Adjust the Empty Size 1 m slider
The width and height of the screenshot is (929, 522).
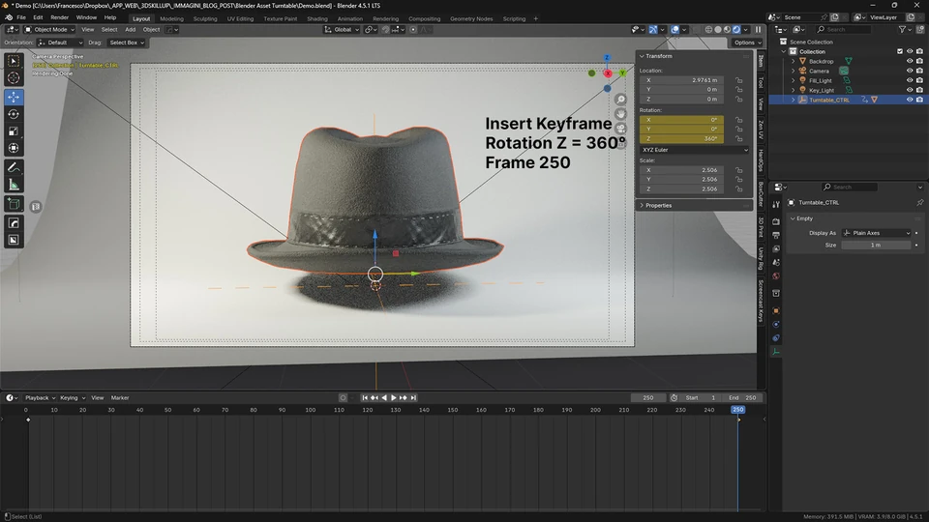(x=876, y=245)
